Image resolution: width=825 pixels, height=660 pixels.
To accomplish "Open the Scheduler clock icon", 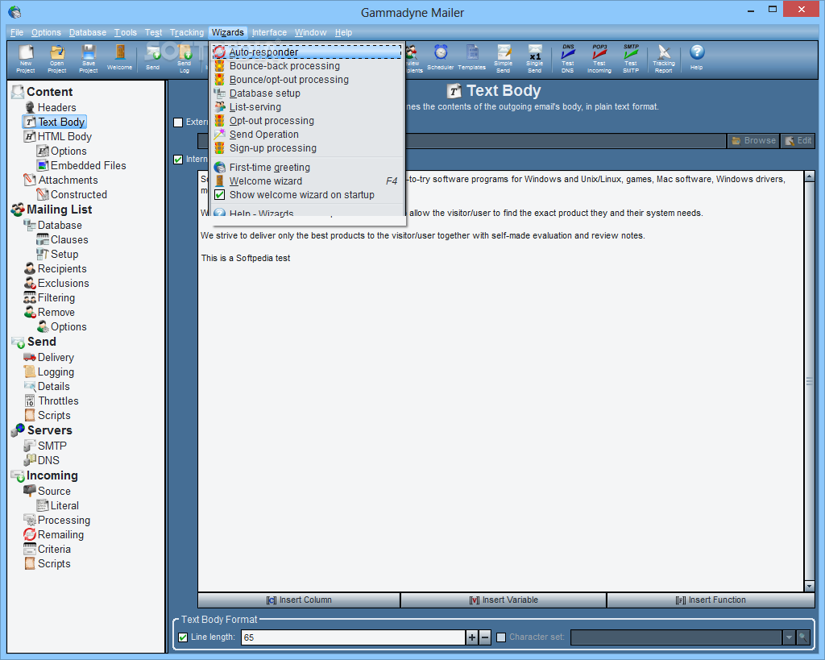I will pyautogui.click(x=441, y=57).
